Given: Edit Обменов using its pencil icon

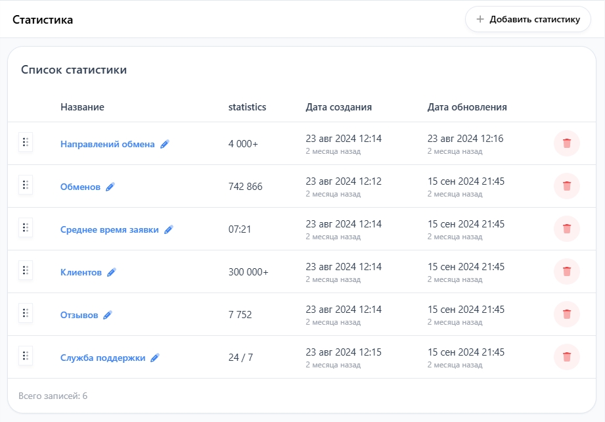Looking at the screenshot, I should pyautogui.click(x=110, y=187).
